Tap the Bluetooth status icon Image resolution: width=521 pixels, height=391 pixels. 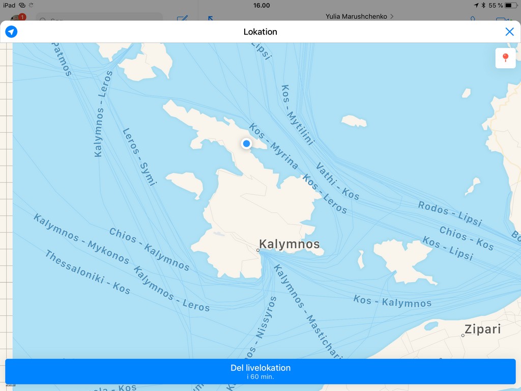pyautogui.click(x=483, y=5)
